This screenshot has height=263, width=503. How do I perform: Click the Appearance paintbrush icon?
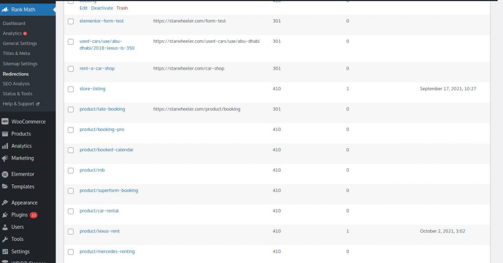click(x=5, y=203)
